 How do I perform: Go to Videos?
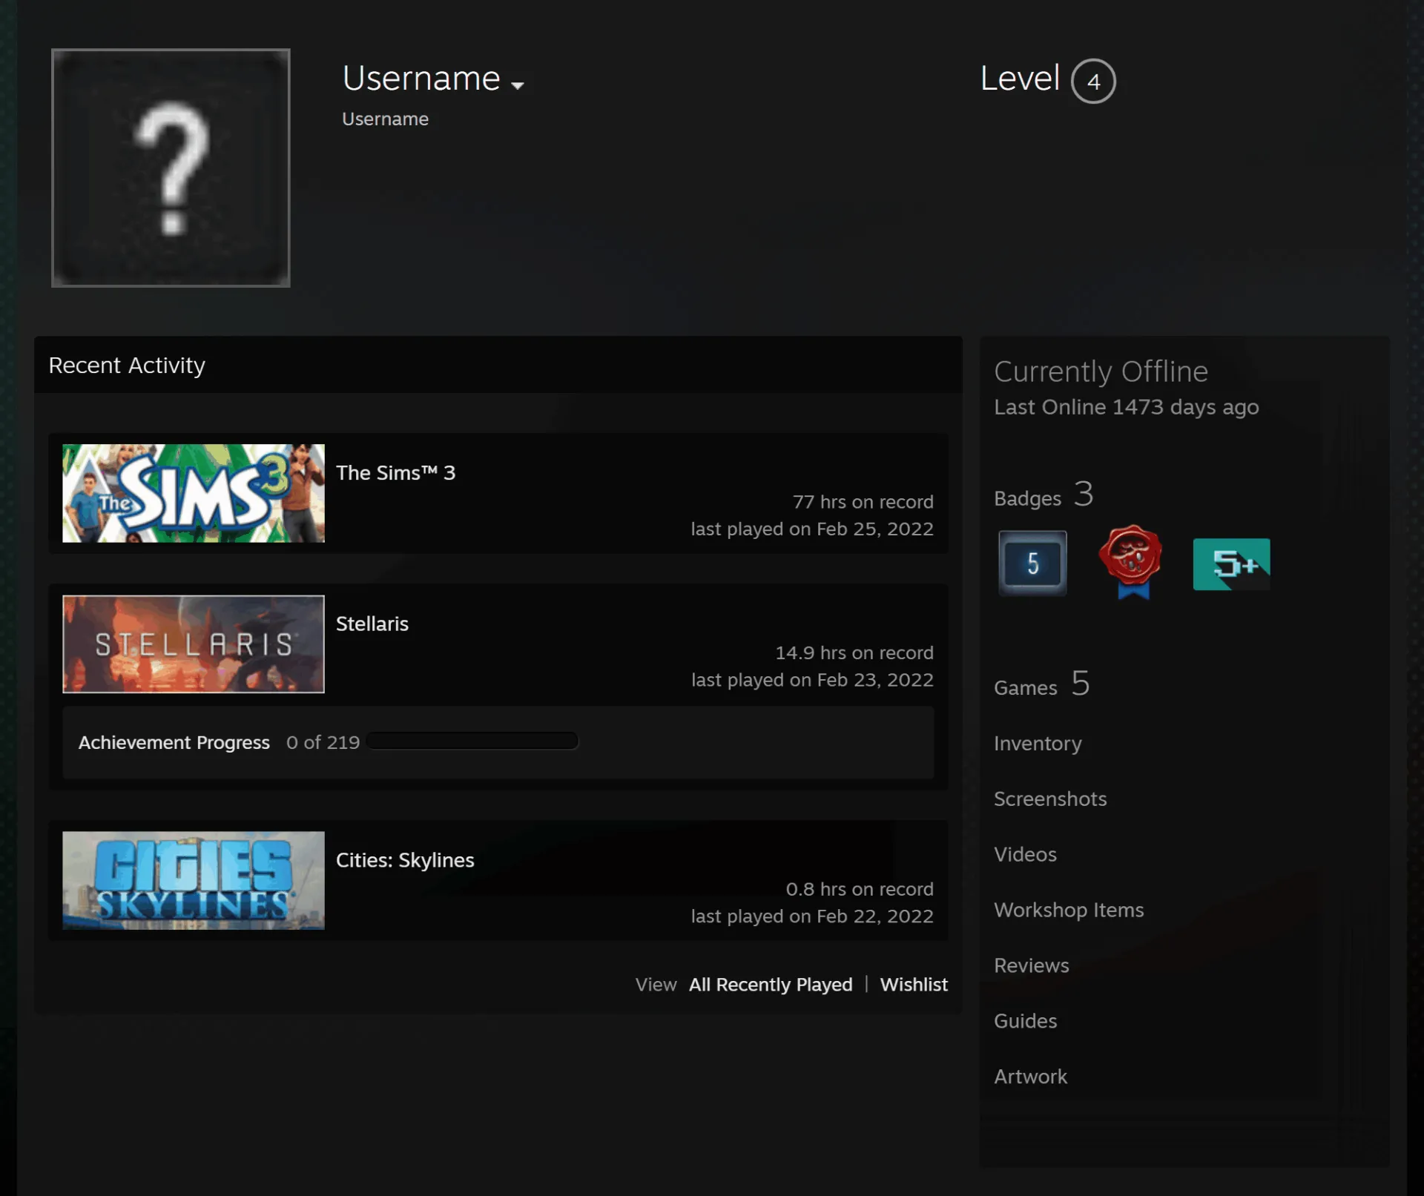point(1025,854)
